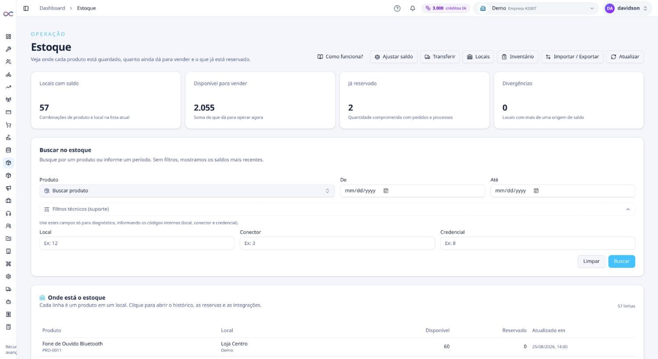Click the Conector input field
The image size is (658, 359).
click(337, 243)
